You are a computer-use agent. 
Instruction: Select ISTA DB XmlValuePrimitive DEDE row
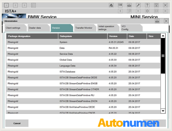click(x=83, y=107)
